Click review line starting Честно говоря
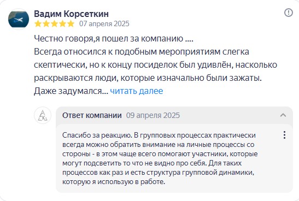The height and width of the screenshot is (201, 299). pos(114,39)
